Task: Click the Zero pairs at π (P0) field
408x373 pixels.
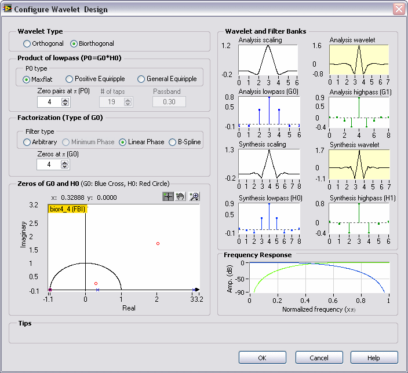Action: tap(49, 102)
